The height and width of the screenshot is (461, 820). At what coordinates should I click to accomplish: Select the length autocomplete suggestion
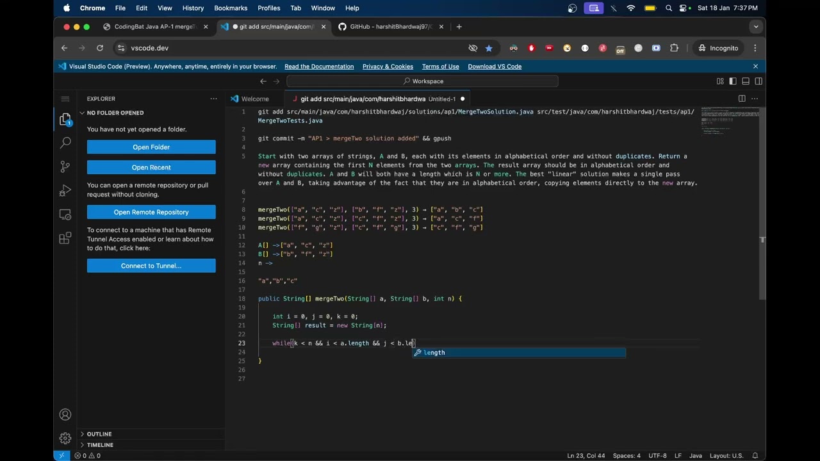[x=434, y=353]
